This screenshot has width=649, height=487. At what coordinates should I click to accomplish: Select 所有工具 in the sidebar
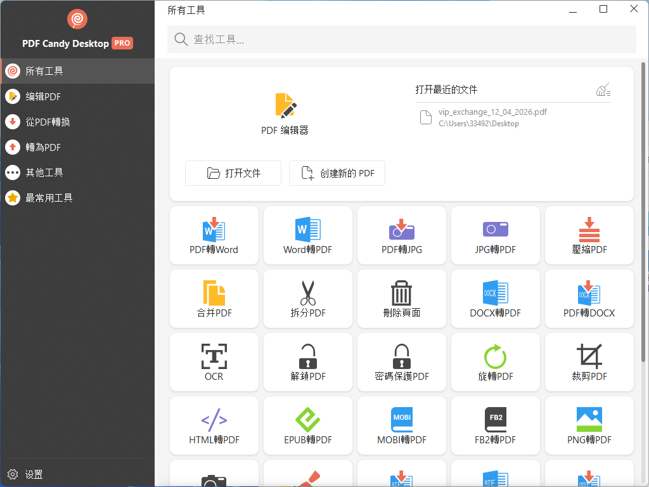coord(77,71)
